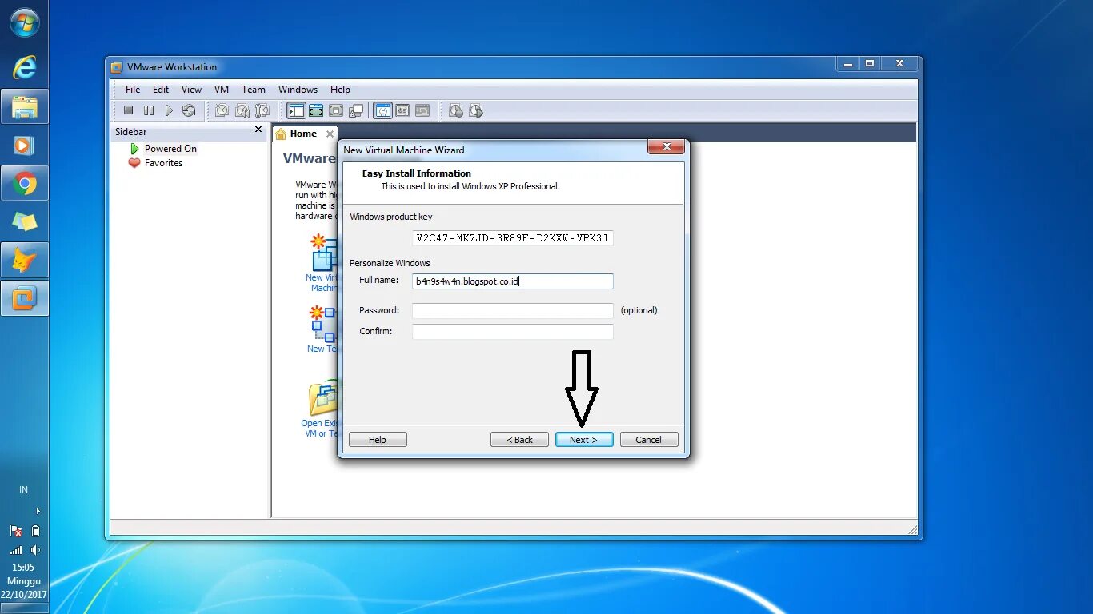This screenshot has height=614, width=1093.
Task: Click the Take Snapshot clock icon
Action: [x=222, y=110]
